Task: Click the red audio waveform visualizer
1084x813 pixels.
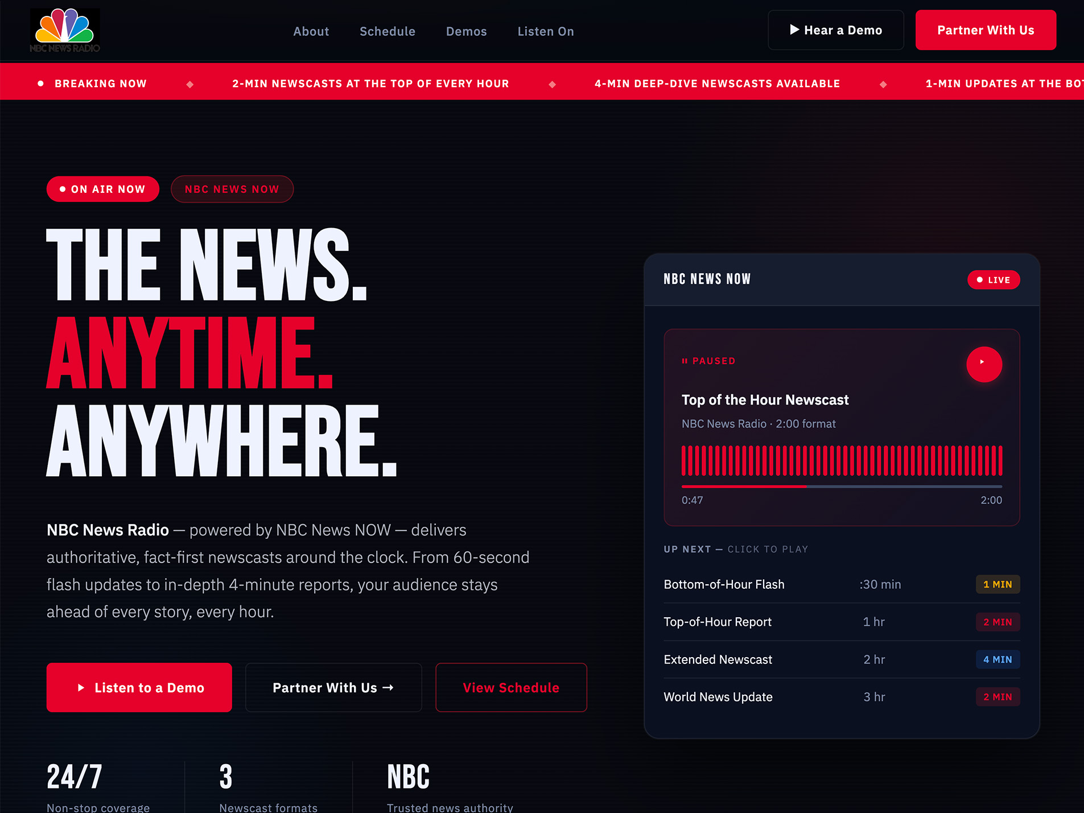Action: [842, 460]
